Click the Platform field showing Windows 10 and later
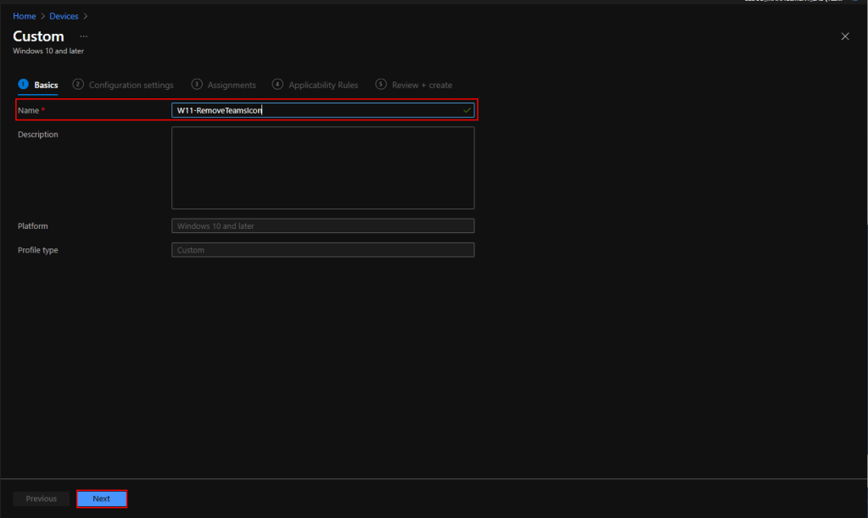Viewport: 868px width, 518px height. coord(322,226)
